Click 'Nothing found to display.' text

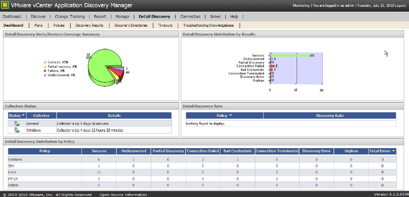pyautogui.click(x=205, y=123)
